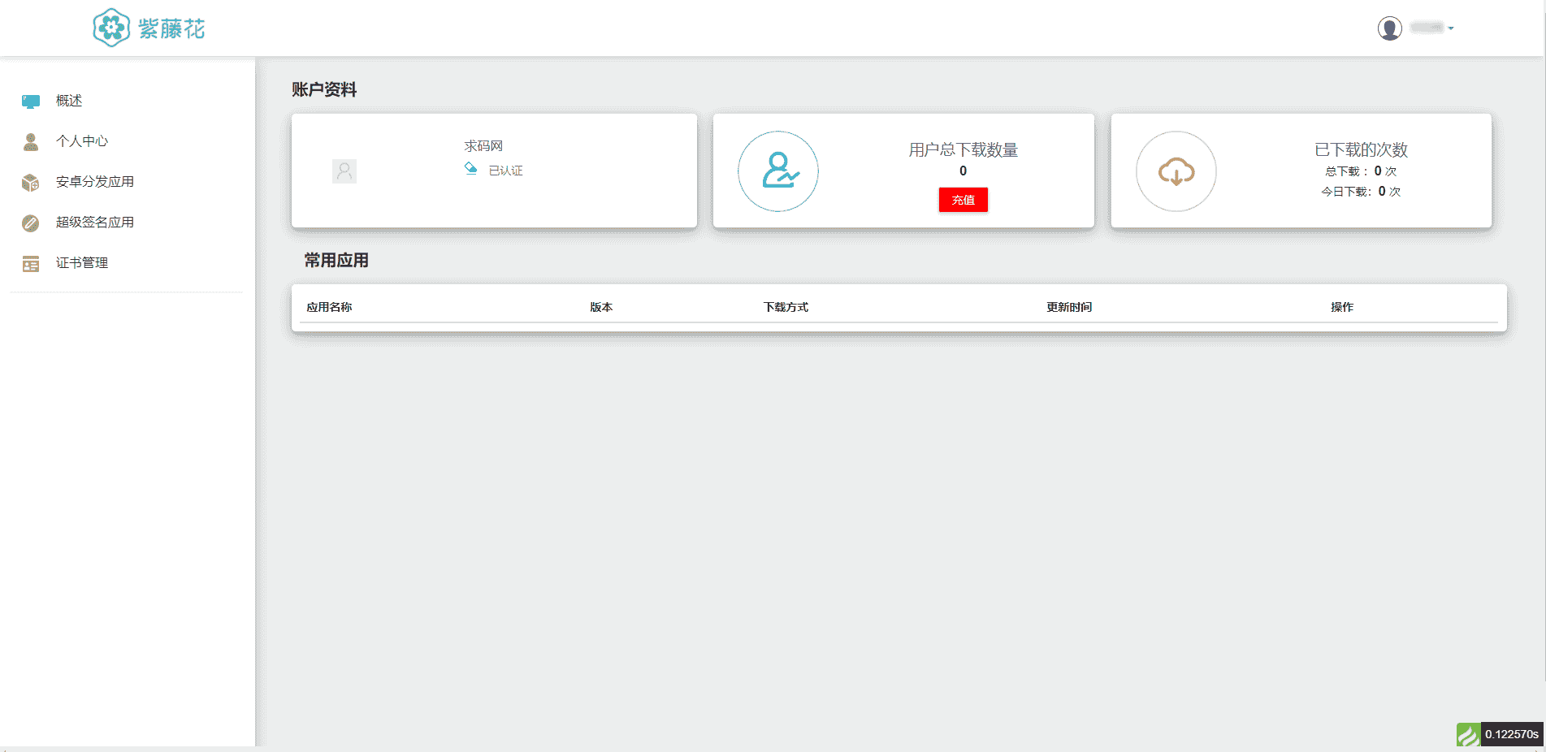Click the 应用名称 column header
The height and width of the screenshot is (752, 1546).
(329, 307)
